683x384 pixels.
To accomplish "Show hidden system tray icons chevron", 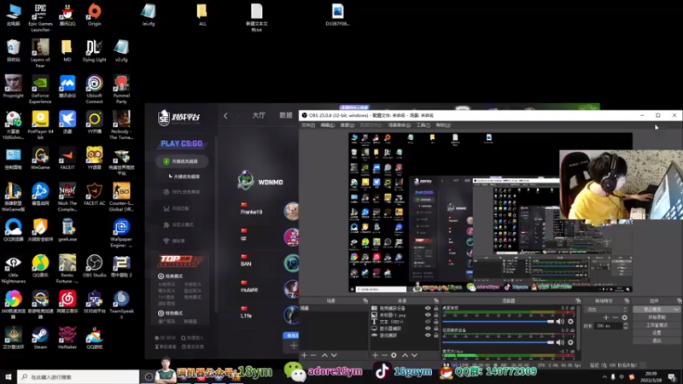I will point(604,377).
